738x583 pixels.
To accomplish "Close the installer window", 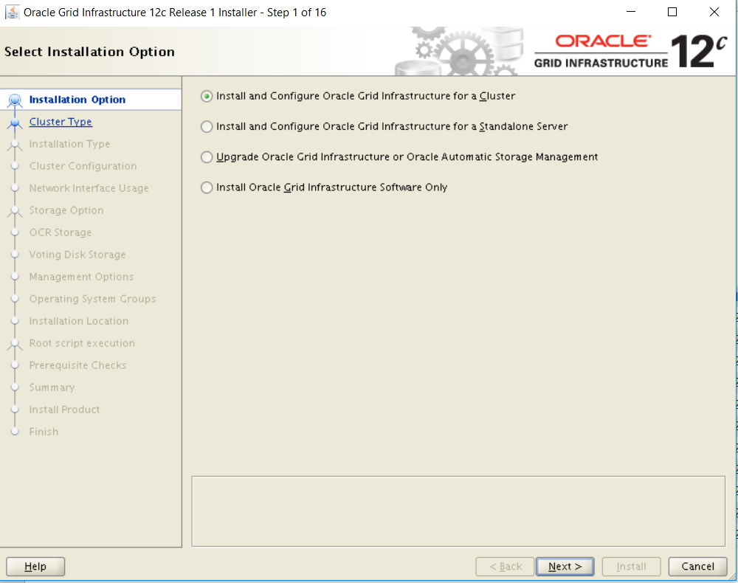I will (x=714, y=12).
